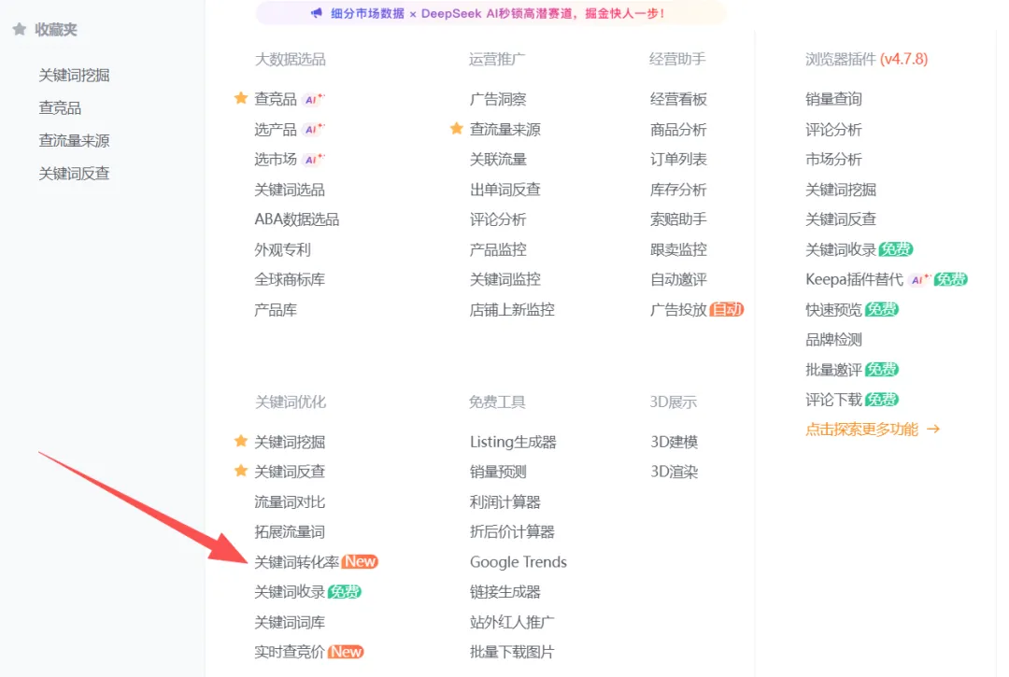Open 查流量来源 in the 收藏夹 sidebar

(74, 141)
